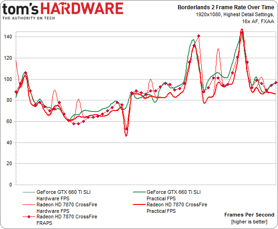
Task: Click the 'Borderlands 2 Frame Rate Over Time' title
Action: (226, 7)
